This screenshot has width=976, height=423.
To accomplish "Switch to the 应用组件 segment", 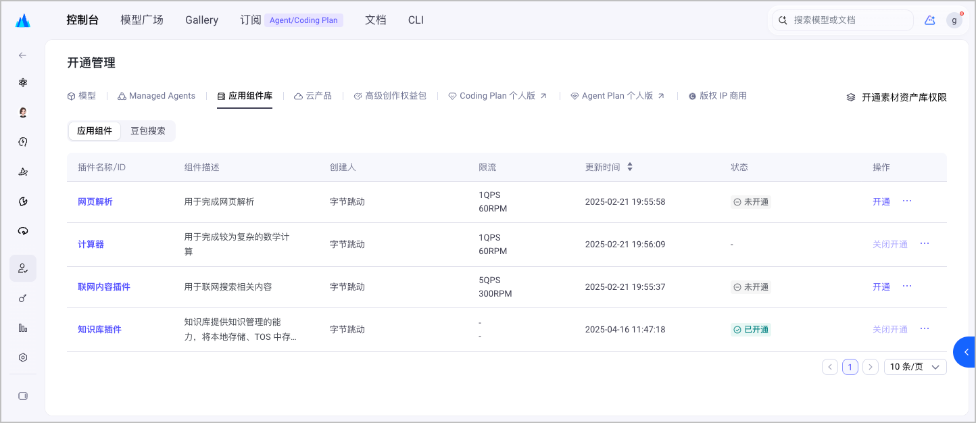I will 95,131.
